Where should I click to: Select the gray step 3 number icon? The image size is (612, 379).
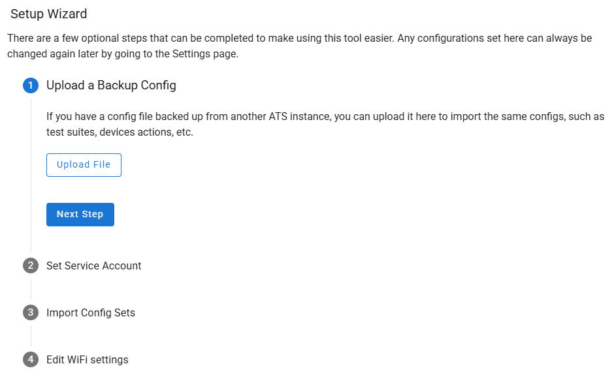click(31, 312)
